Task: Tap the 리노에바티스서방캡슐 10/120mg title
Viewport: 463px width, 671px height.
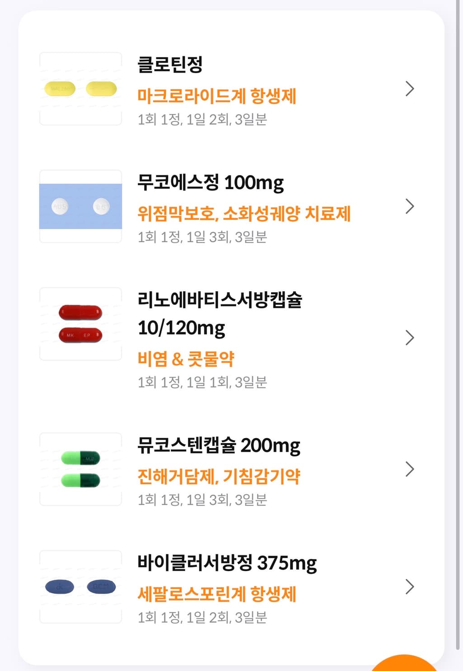Action: 220,313
